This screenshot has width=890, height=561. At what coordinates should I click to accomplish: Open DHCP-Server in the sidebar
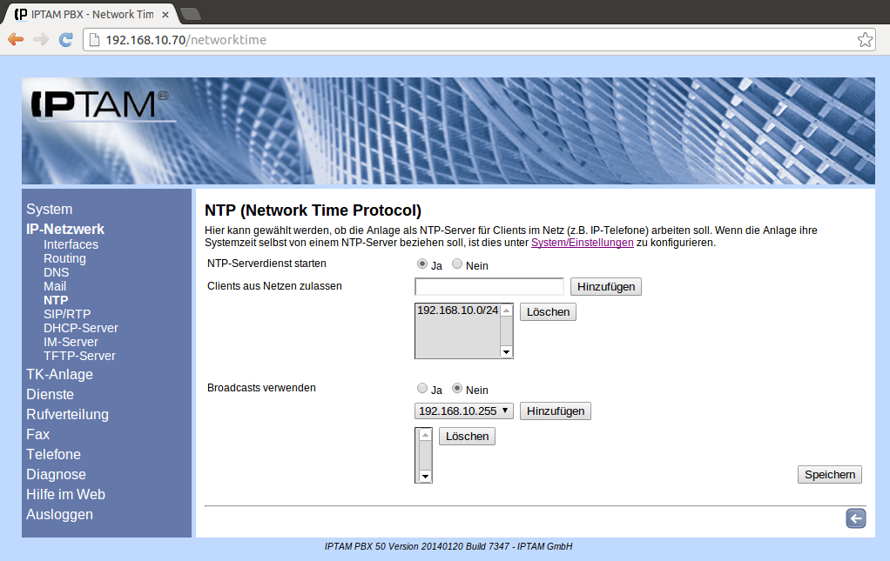[80, 328]
